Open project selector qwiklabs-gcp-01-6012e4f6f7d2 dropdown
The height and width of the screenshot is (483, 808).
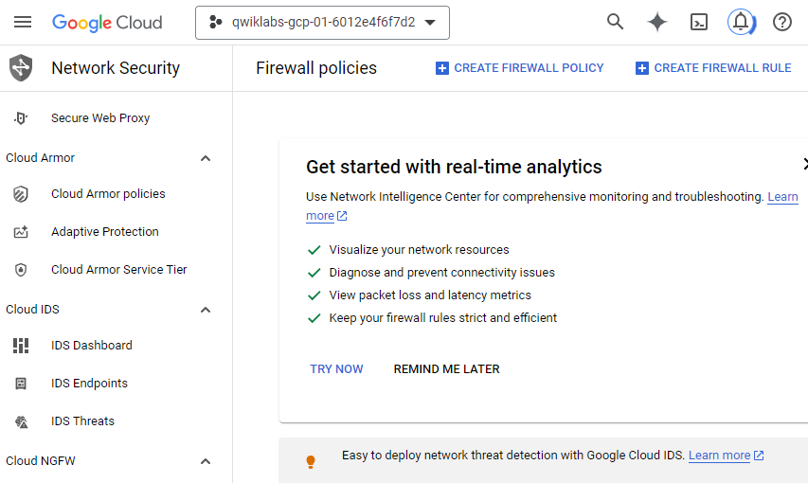click(x=322, y=23)
